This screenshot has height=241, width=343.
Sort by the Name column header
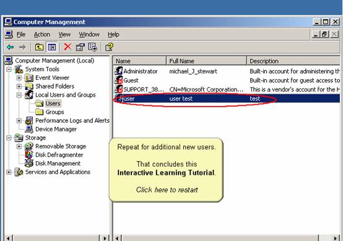pyautogui.click(x=139, y=61)
